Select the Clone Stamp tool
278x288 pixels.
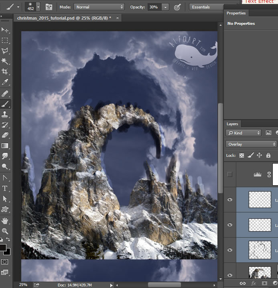pos(5,114)
